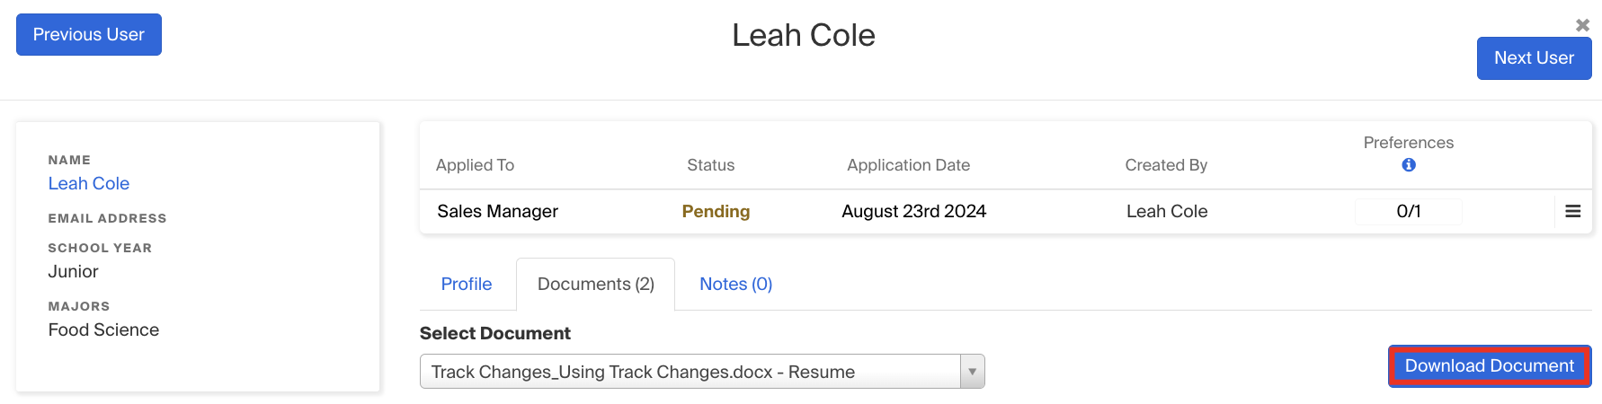Screen dimensions: 1602x404
Task: Click the Application Date column header
Action: pos(908,165)
